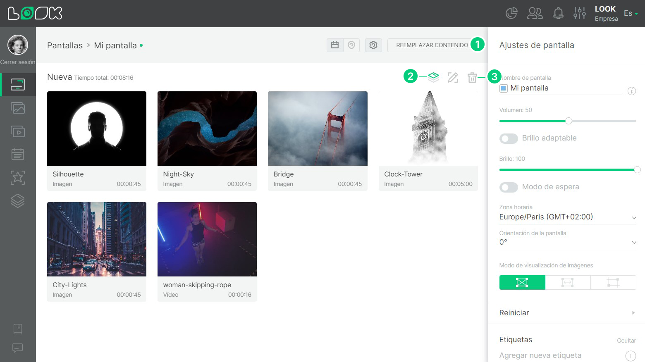The width and height of the screenshot is (645, 362).
Task: Open the City-Lights thumbnail
Action: coord(97,239)
